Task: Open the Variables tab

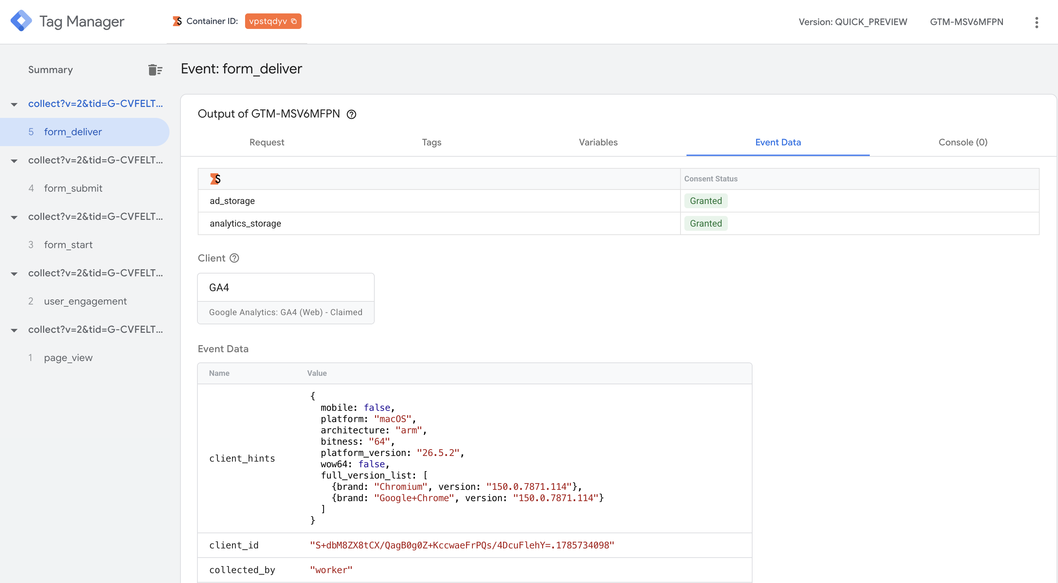Action: 598,142
